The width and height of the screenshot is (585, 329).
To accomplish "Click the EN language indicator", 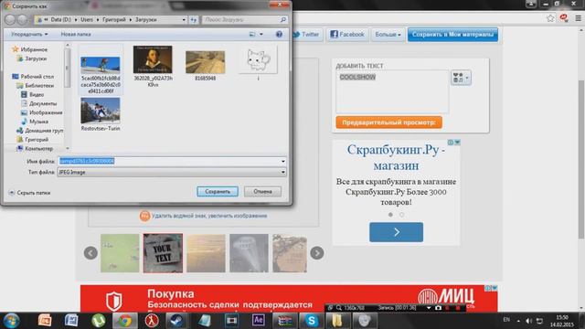I will (506, 320).
